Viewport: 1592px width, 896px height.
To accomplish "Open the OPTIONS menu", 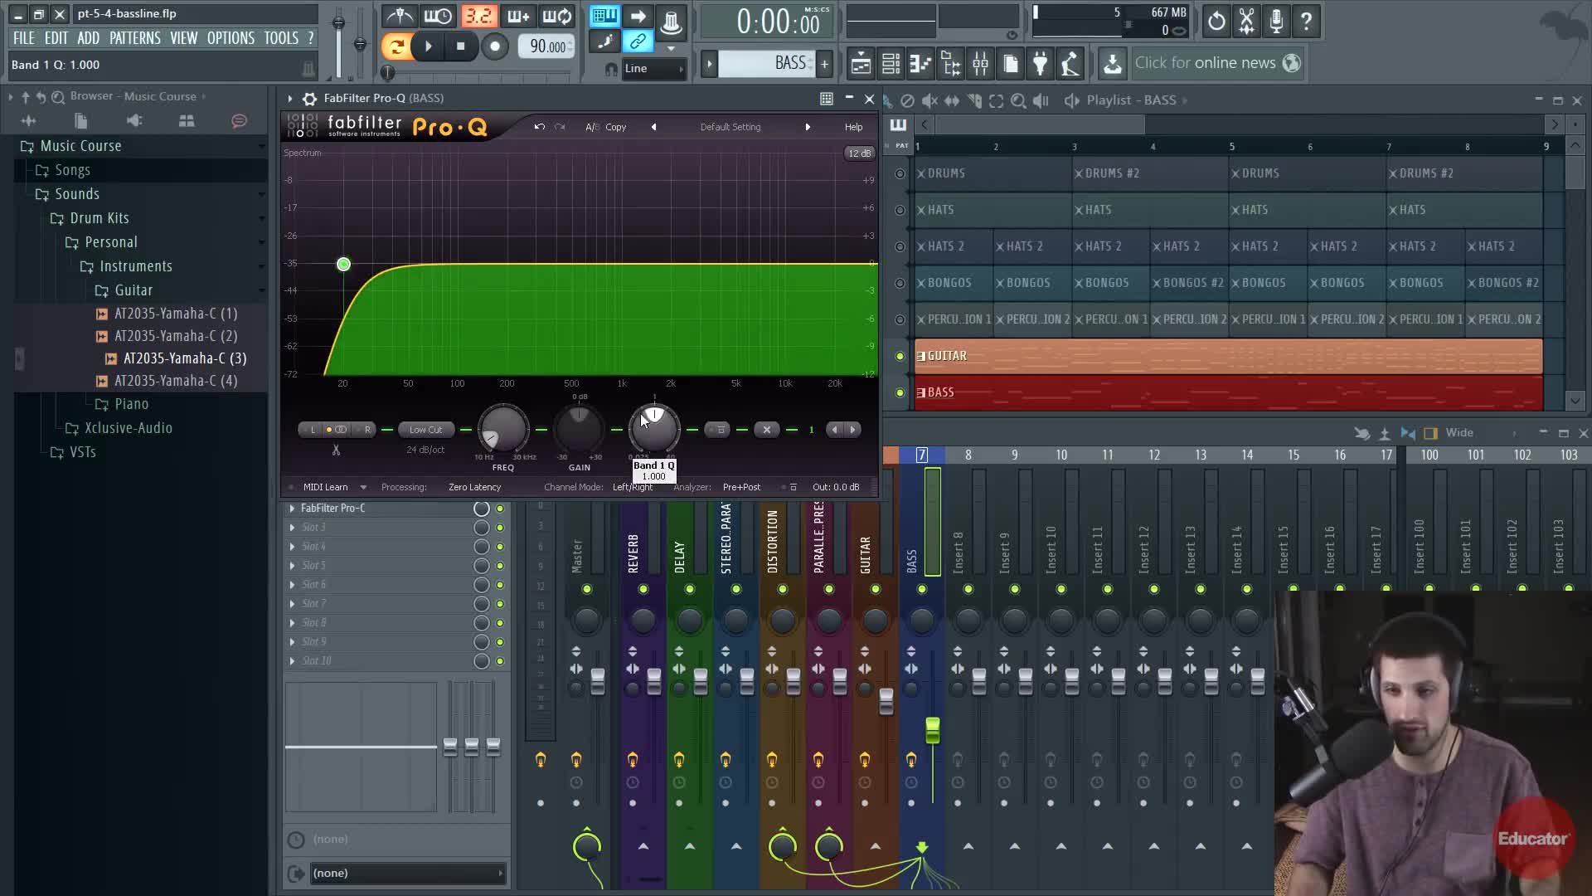I will [x=231, y=38].
